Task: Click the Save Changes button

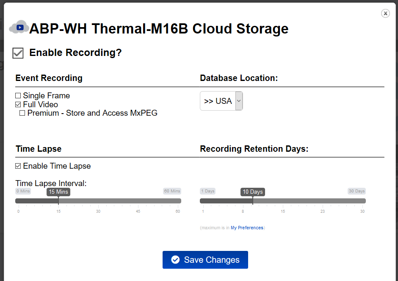Action: pyautogui.click(x=205, y=260)
